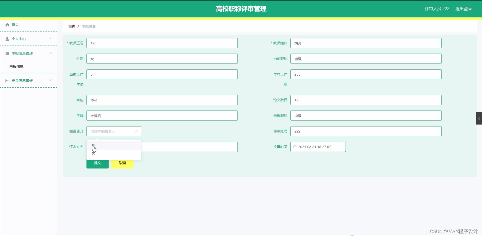Click the clock icon in the 投票时间 field
The width and height of the screenshot is (482, 236).
coord(295,147)
